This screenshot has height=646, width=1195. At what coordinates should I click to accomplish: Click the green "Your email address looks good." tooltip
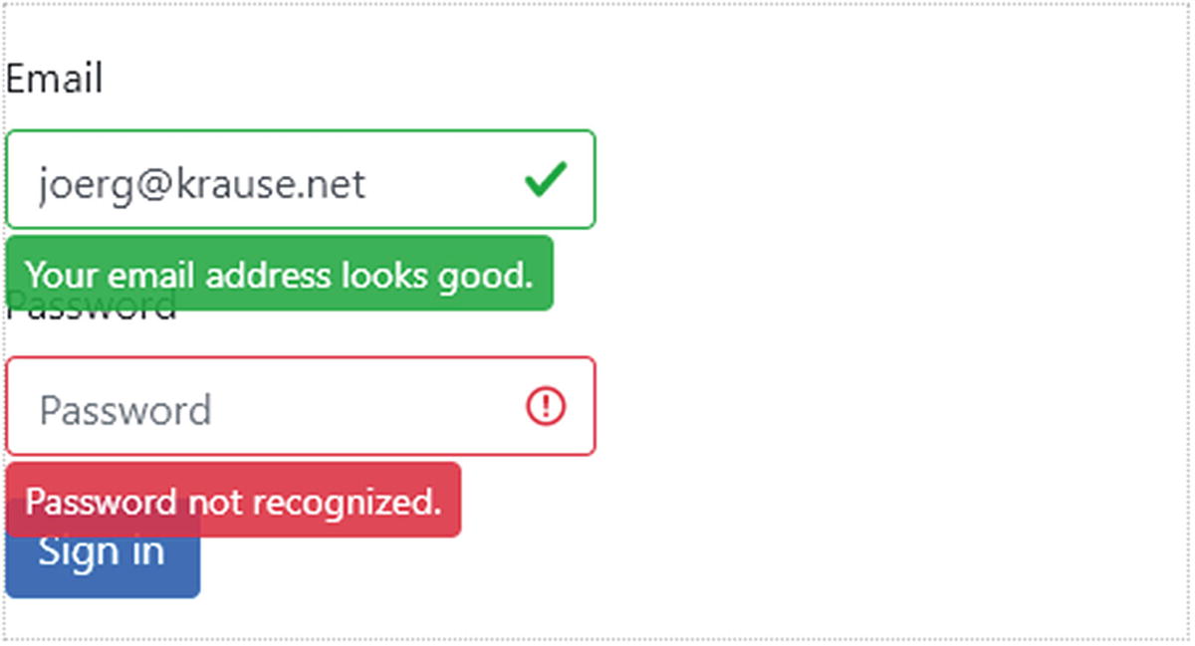[279, 274]
